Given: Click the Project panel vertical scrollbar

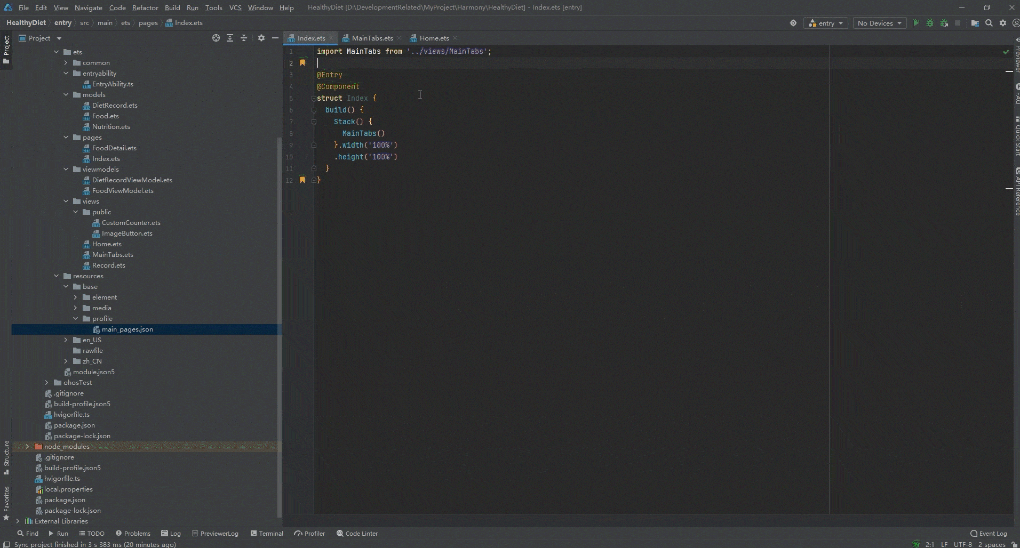Looking at the screenshot, I should [x=280, y=326].
